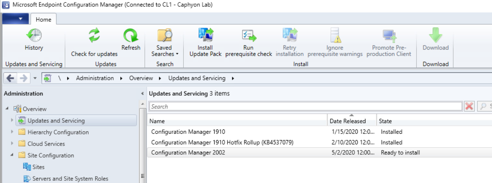Click Install Update Pack

click(x=205, y=43)
